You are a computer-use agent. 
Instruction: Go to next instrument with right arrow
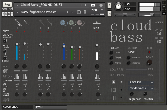tap(86, 5)
